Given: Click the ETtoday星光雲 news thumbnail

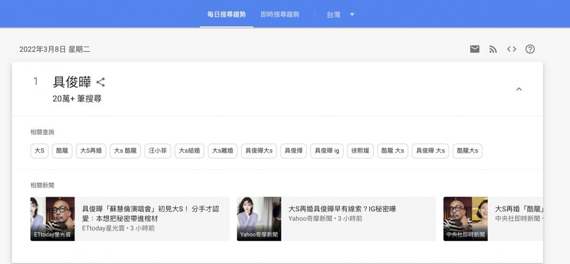Looking at the screenshot, I should tap(52, 219).
